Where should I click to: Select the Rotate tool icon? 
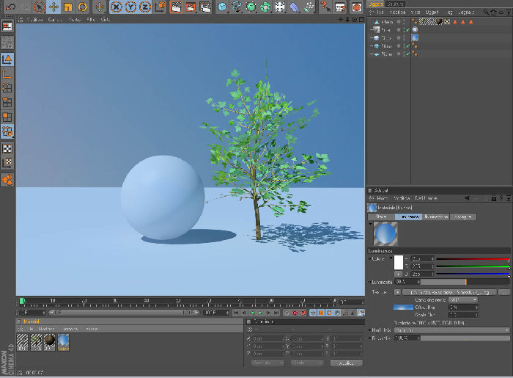pyautogui.click(x=82, y=7)
